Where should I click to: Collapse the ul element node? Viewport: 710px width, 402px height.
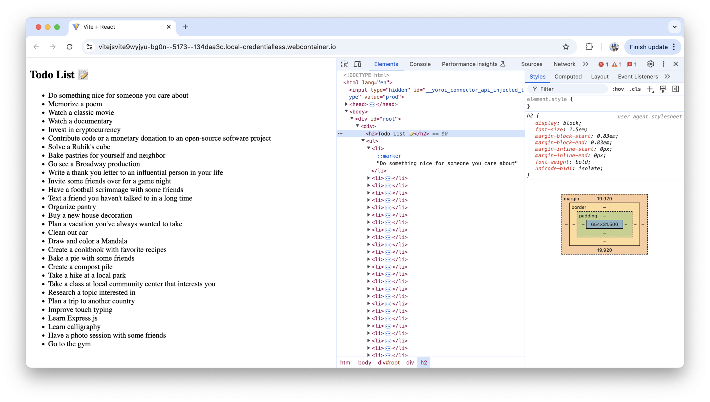click(x=363, y=141)
